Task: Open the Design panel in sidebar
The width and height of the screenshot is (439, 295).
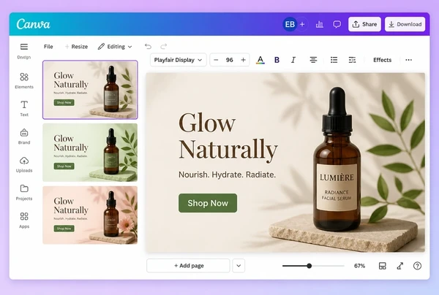Action: pyautogui.click(x=24, y=51)
